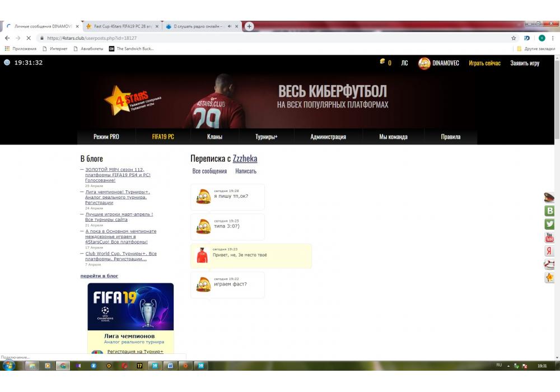Stop page loading with the X button
Screen dimensions: 560x392
pos(28,38)
